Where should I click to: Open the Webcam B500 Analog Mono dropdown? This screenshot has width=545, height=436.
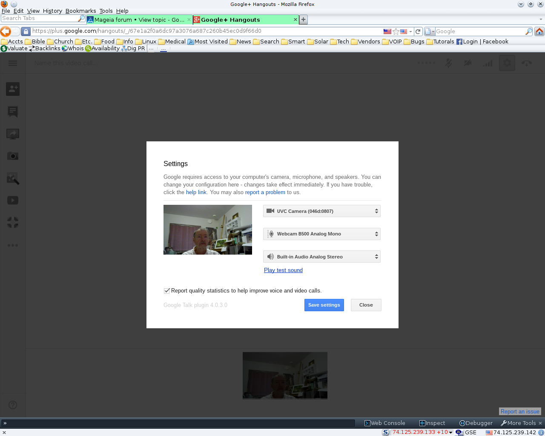(322, 234)
